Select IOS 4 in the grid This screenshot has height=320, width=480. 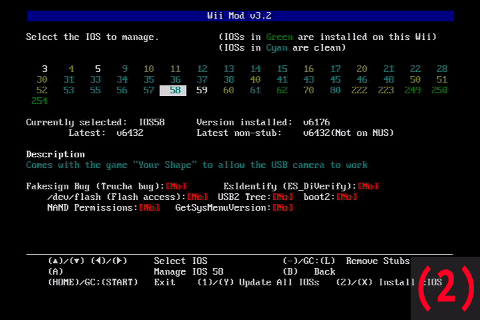click(x=71, y=69)
